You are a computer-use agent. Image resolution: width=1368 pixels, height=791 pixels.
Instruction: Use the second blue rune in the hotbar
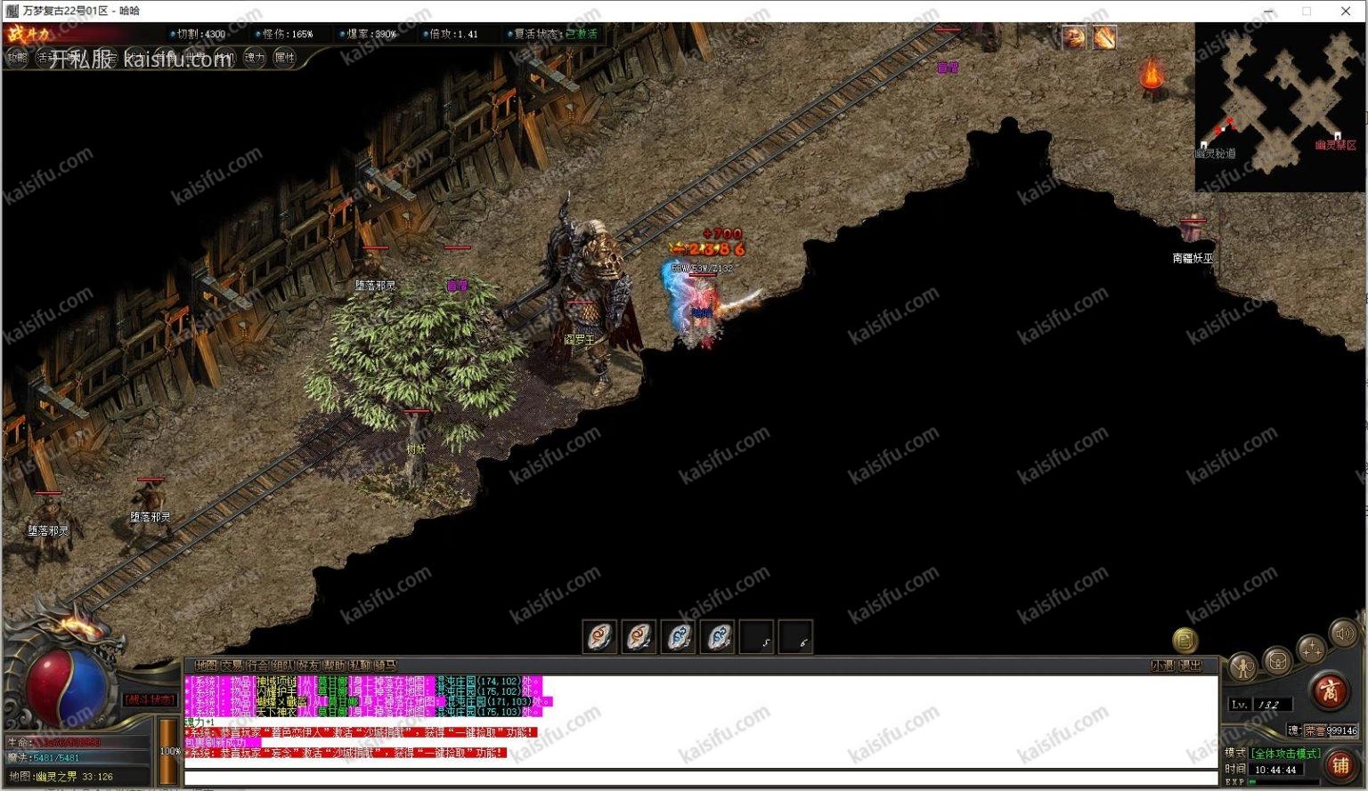pyautogui.click(x=717, y=637)
